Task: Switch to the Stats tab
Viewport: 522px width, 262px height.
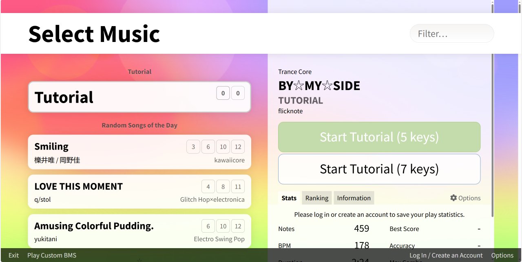Action: pos(289,198)
